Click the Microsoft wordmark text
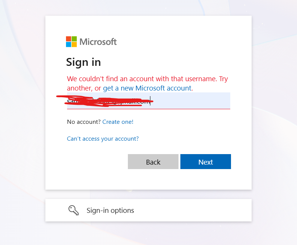The image size is (297, 245). [x=98, y=42]
